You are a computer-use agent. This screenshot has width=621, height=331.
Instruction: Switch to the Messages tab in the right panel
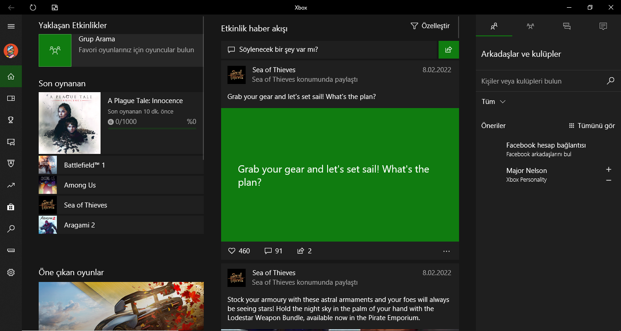pos(567,26)
